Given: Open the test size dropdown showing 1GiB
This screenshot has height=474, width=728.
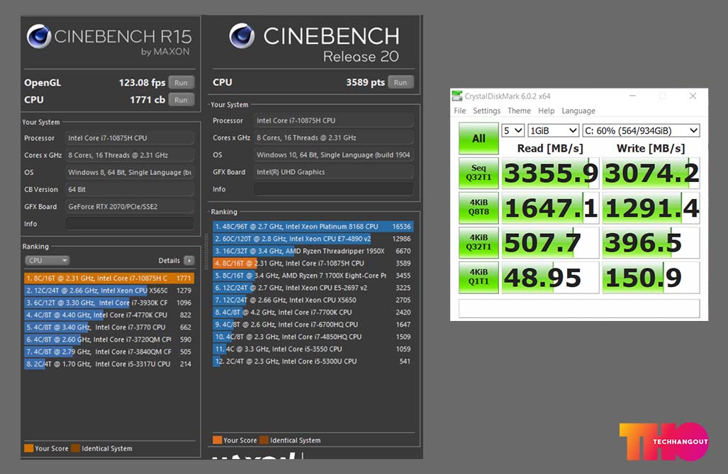Looking at the screenshot, I should point(554,131).
